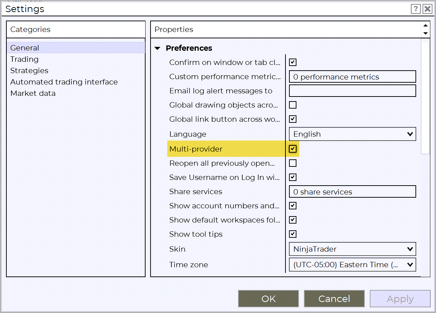This screenshot has width=436, height=313.
Task: Open the Language dropdown
Action: point(352,134)
